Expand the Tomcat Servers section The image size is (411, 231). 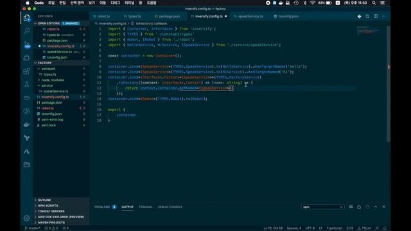tap(62, 211)
